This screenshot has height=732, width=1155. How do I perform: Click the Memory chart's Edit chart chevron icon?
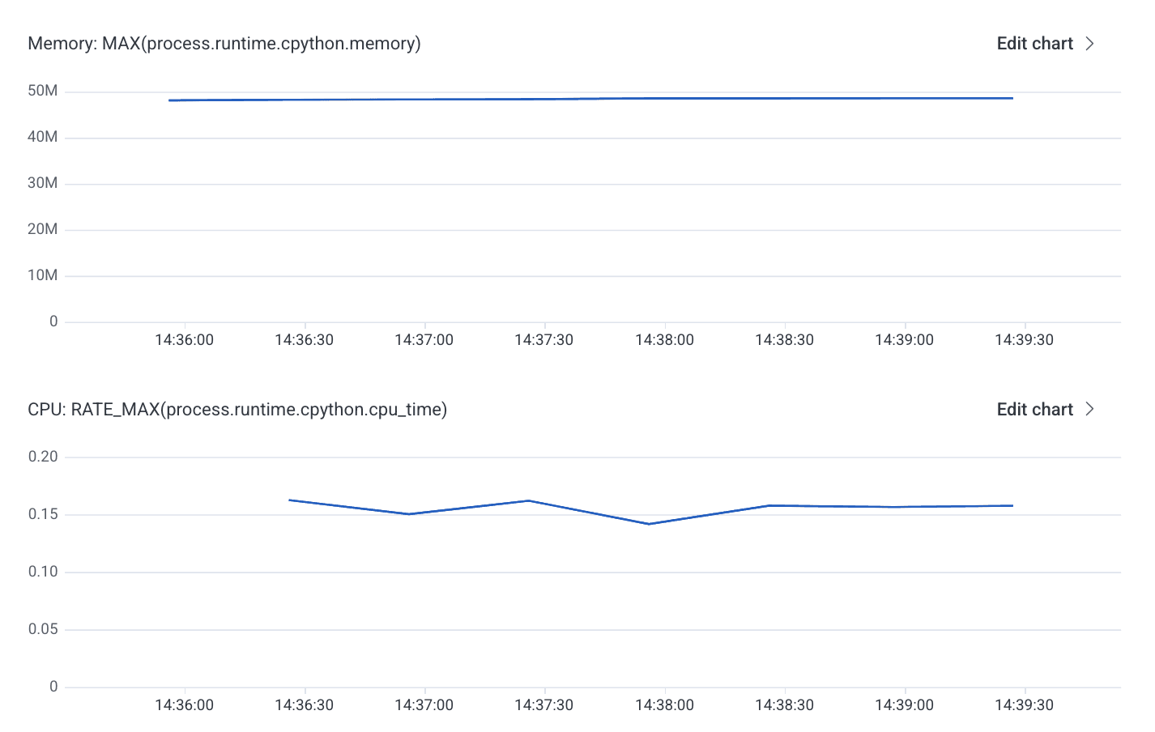(1090, 43)
